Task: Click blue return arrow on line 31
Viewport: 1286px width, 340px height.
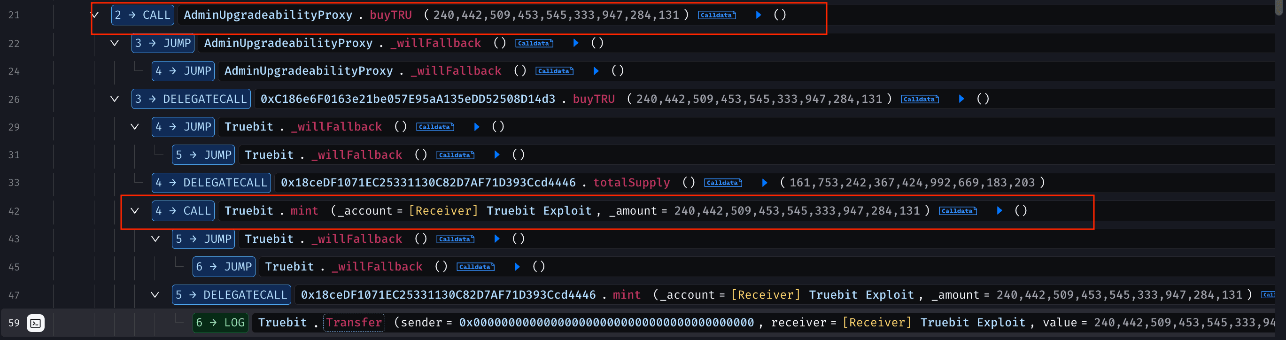Action: (497, 155)
